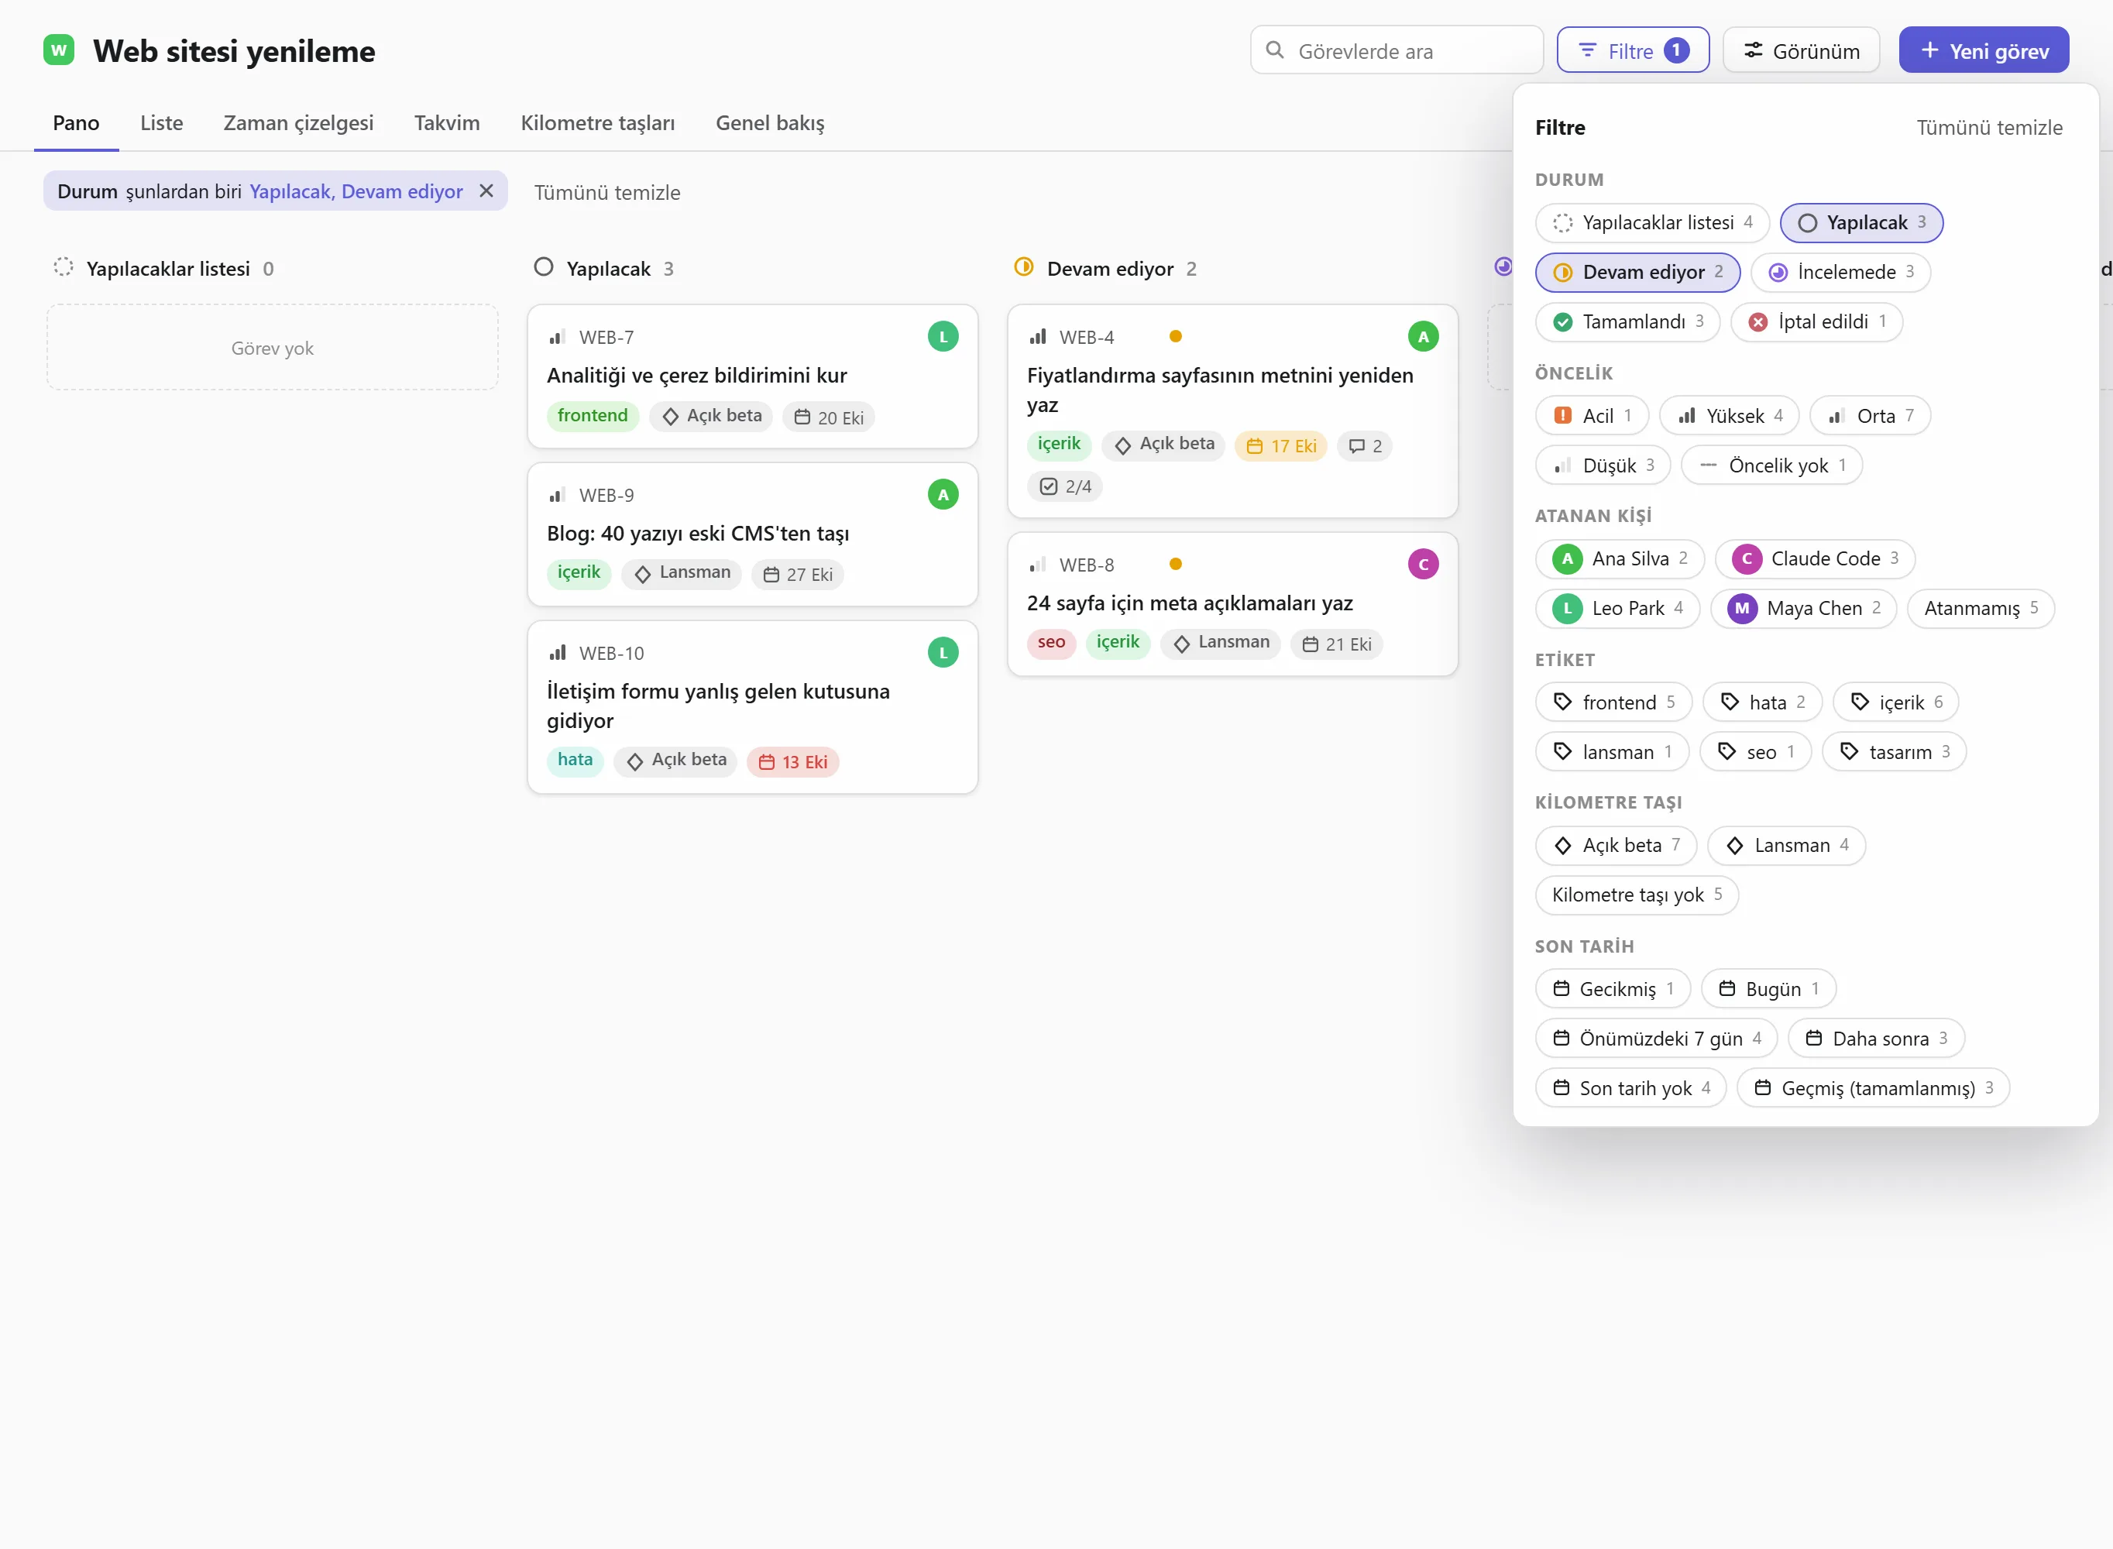Enable the Claude Code assignee filter

[x=1815, y=560]
